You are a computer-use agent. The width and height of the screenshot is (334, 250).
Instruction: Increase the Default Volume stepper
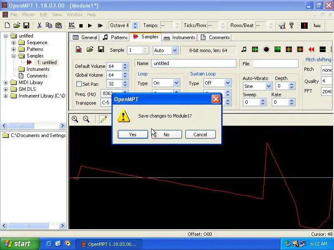pyautogui.click(x=125, y=65)
